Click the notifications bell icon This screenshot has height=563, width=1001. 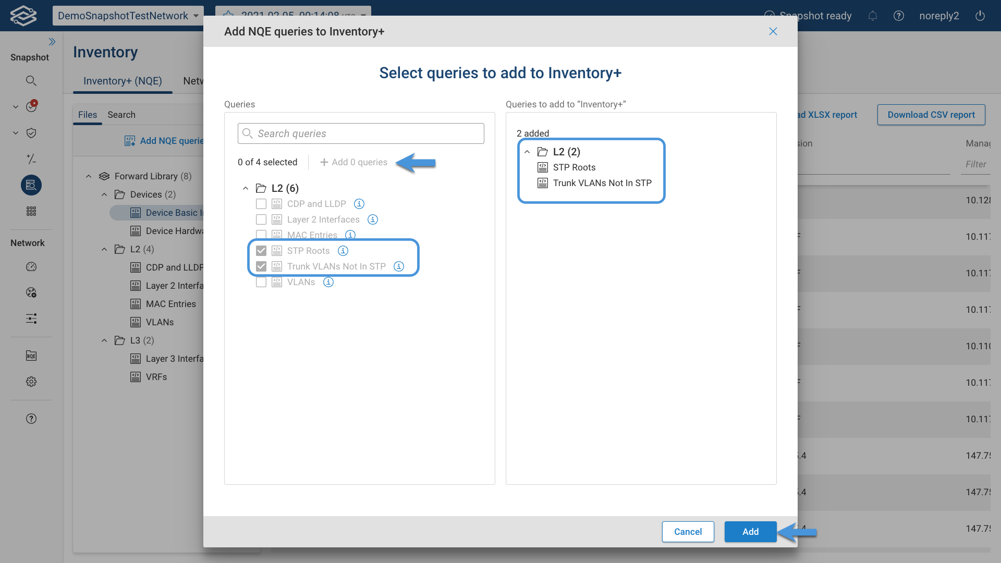pos(873,16)
